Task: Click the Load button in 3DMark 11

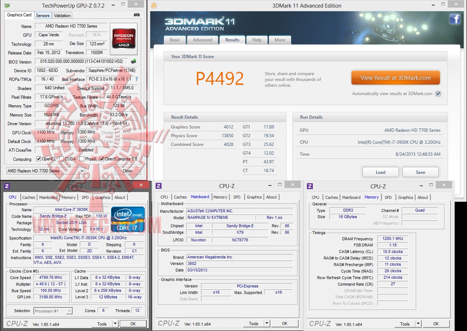Action: [381, 172]
